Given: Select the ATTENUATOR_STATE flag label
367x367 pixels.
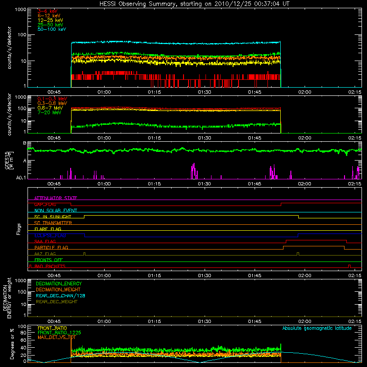Looking at the screenshot, I should 56,198.
